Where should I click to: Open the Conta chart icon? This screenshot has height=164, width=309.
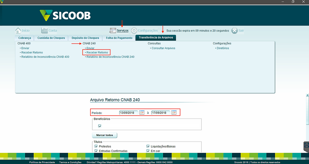coord(44,31)
